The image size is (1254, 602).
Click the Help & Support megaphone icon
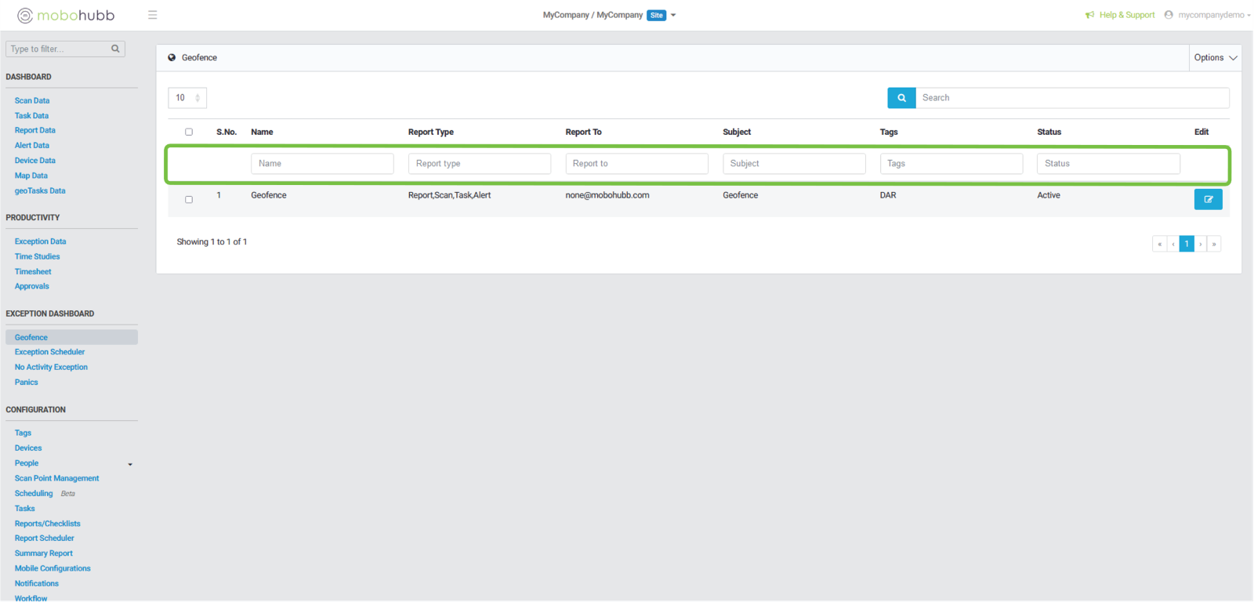(1089, 15)
